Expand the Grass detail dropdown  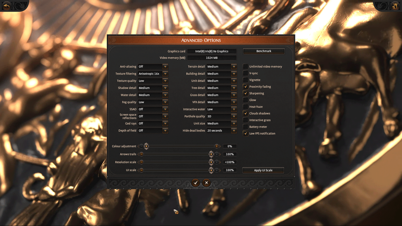(221, 95)
